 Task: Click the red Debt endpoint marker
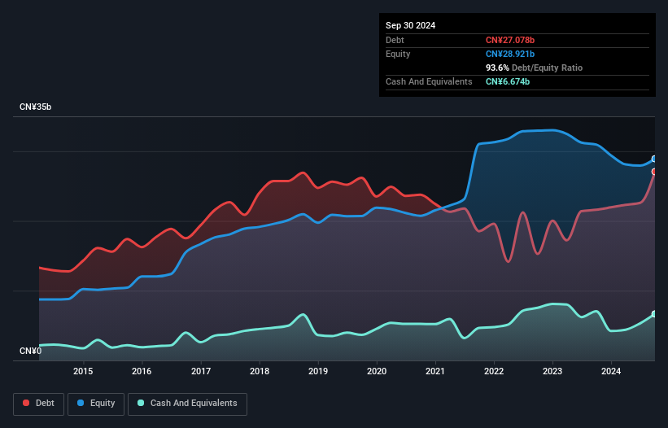coord(654,172)
